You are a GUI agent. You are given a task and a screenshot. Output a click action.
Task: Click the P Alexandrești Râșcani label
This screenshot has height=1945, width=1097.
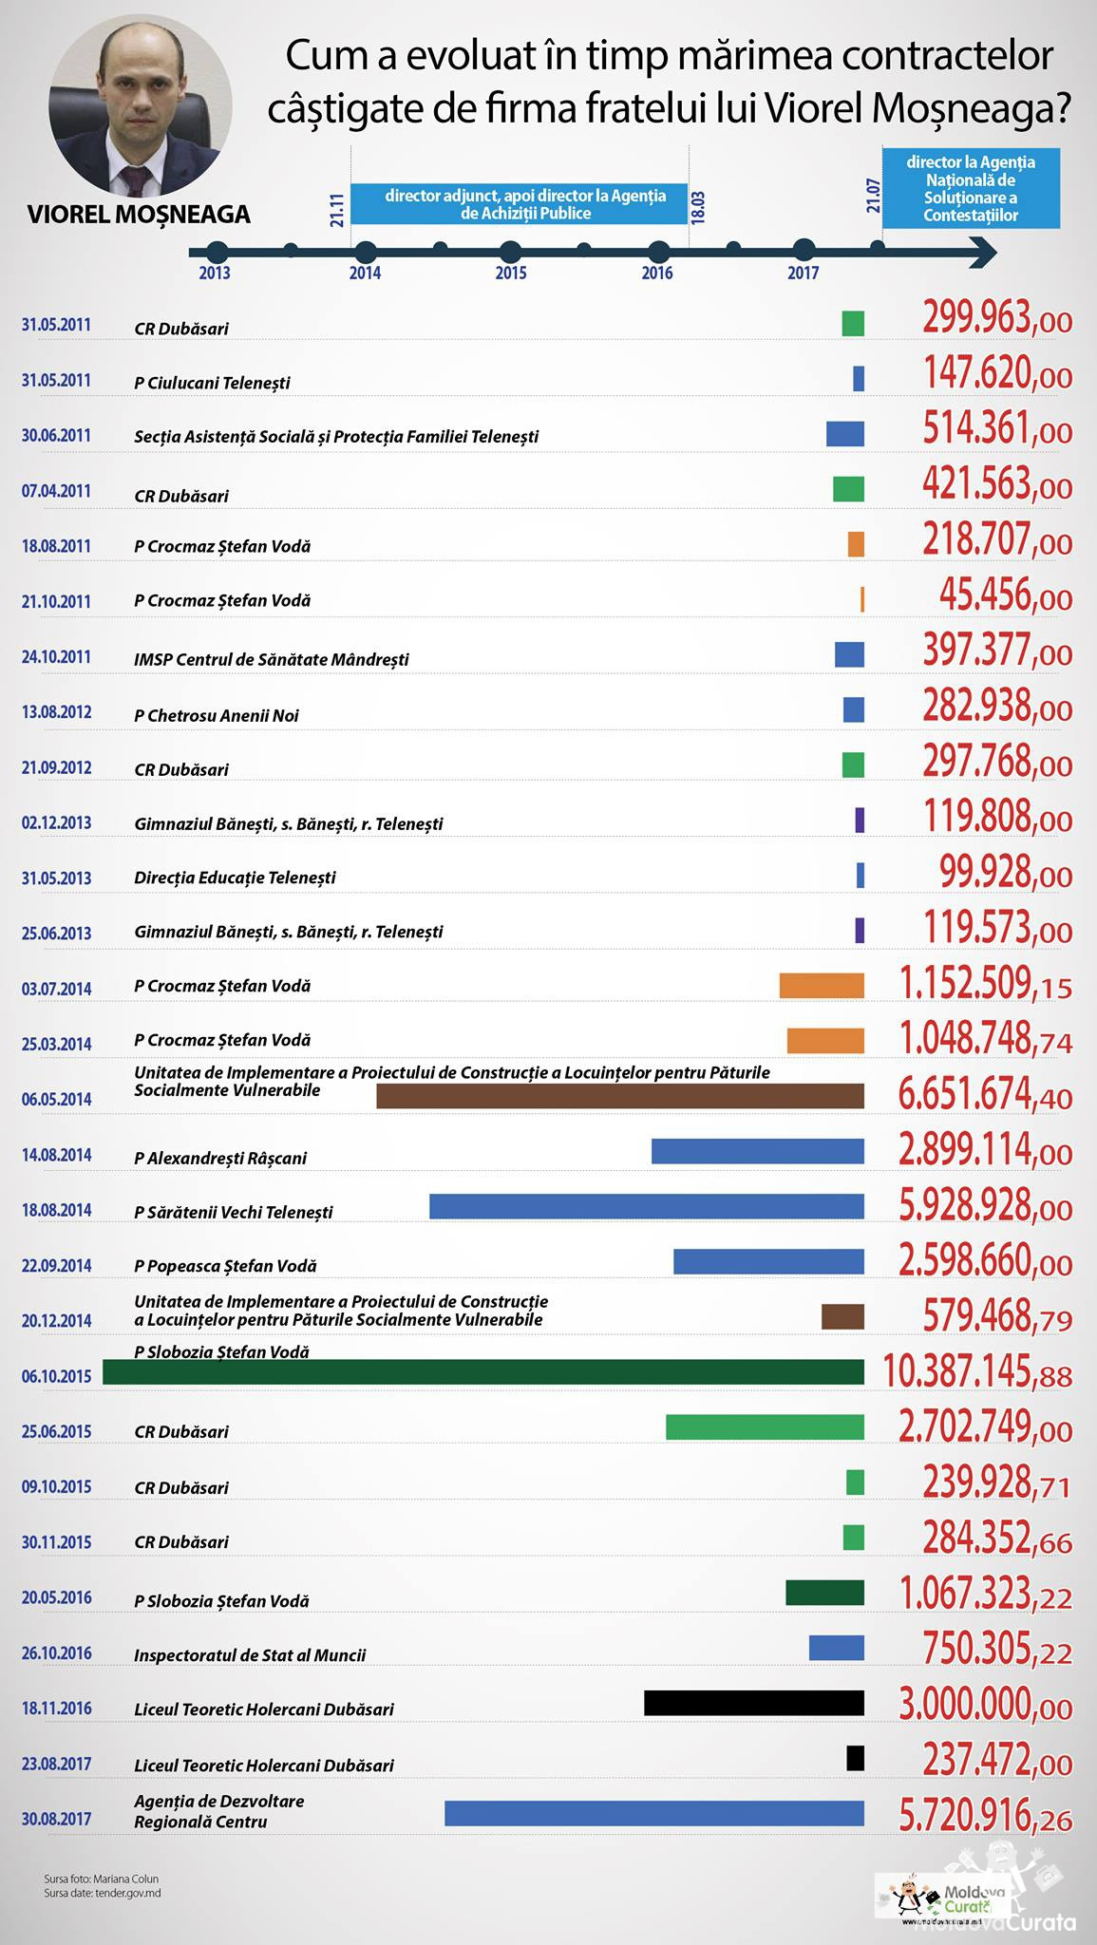point(220,1158)
